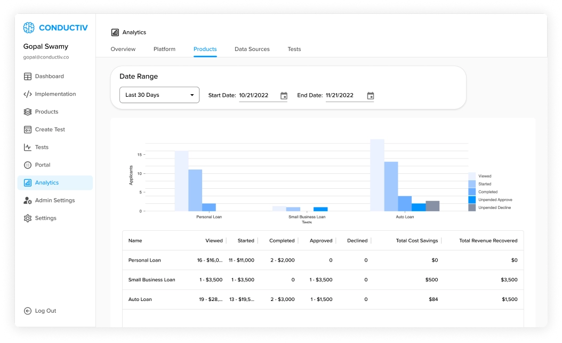Click the Create Test icon
Screen dimensions: 562x343
(x=28, y=130)
